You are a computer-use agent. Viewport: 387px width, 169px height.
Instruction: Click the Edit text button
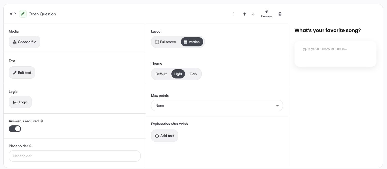[22, 73]
